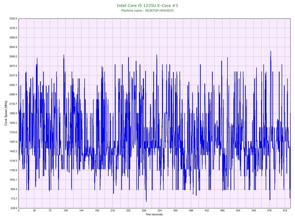This screenshot has height=222, width=295.
Task: Click the 468 seconds x-axis tick label
Action: (x=222, y=211)
